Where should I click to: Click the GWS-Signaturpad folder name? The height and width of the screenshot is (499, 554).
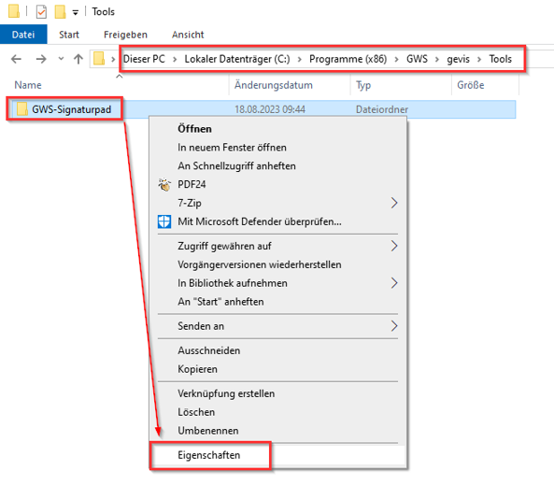[x=71, y=109]
